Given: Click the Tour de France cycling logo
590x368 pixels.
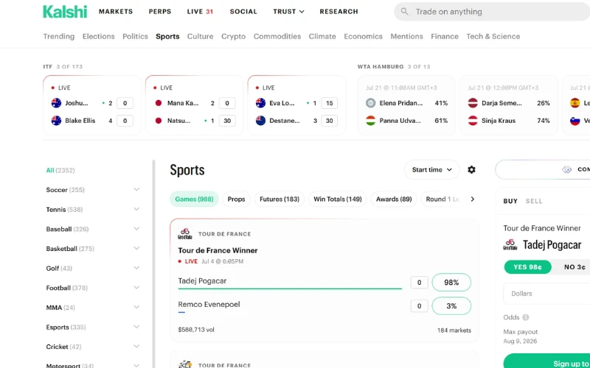Looking at the screenshot, I should [185, 234].
